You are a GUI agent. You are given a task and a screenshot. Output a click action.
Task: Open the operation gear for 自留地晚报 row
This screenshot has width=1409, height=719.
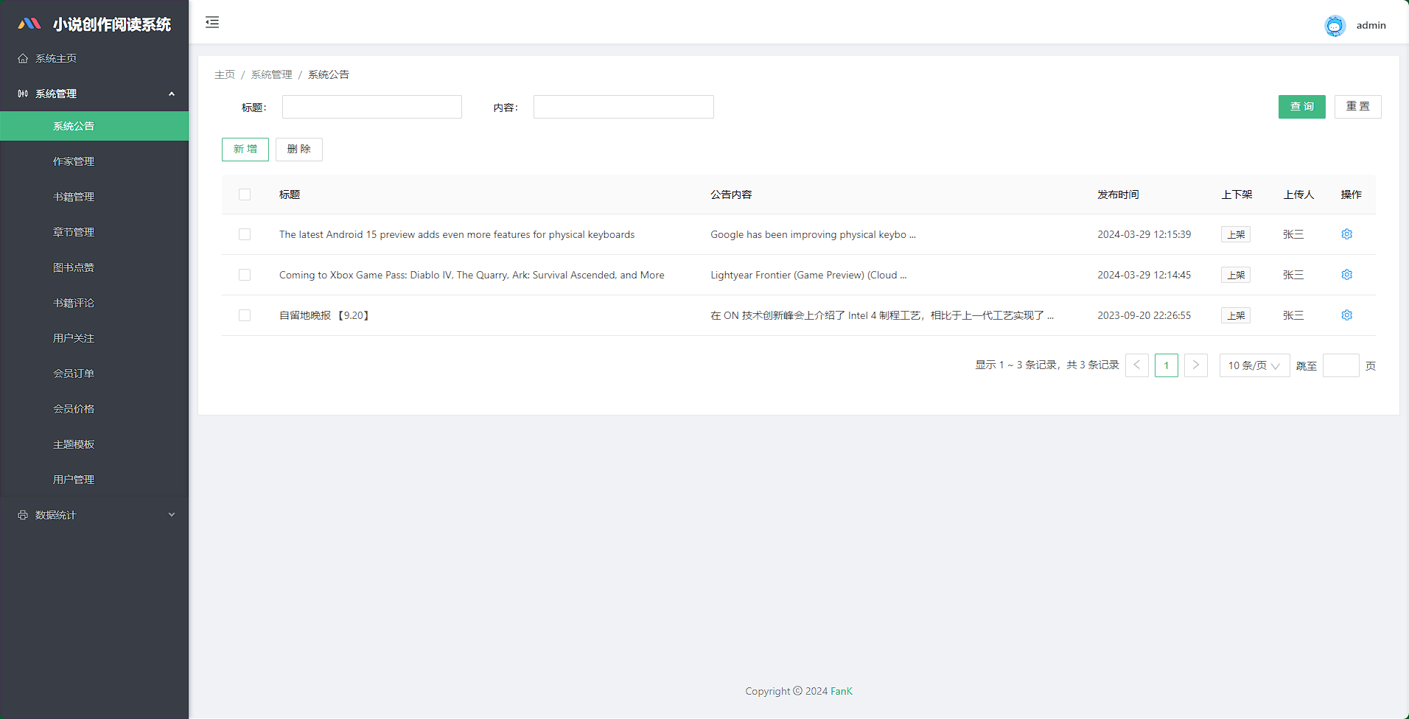pos(1346,315)
